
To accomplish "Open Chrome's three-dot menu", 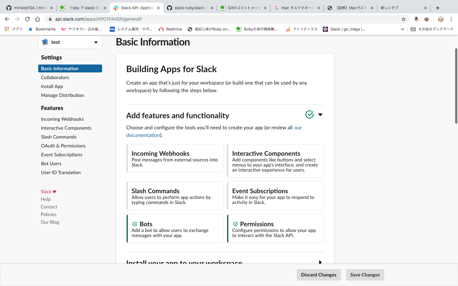I will [x=451, y=19].
